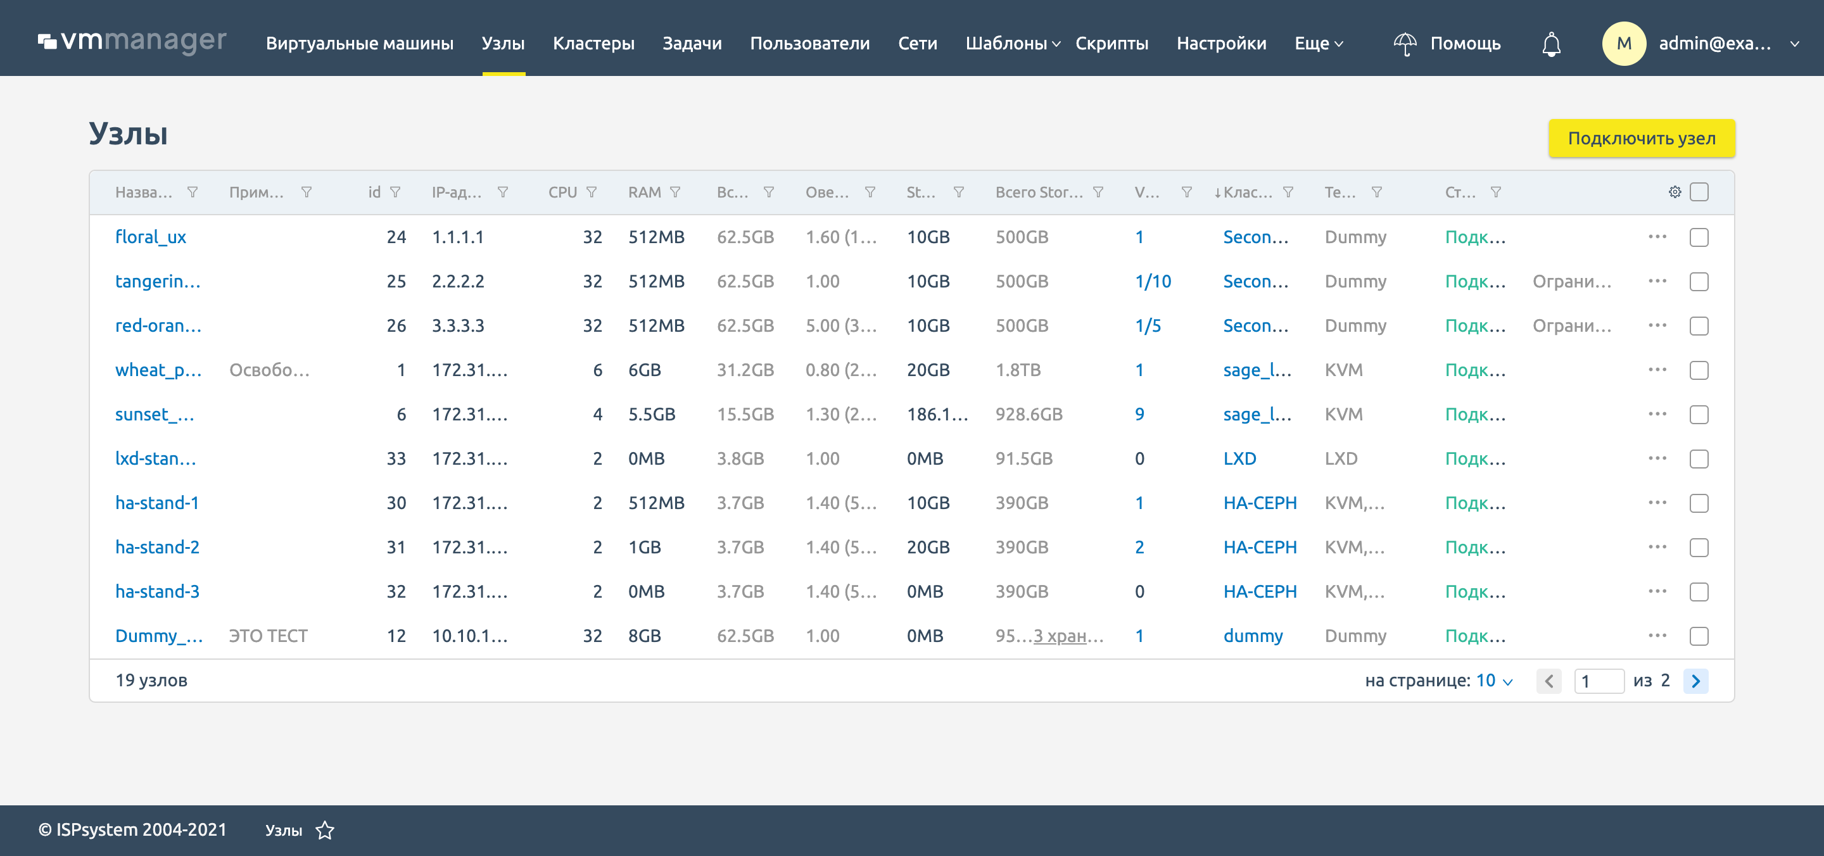Open actions menu for Dummy_… row
Image resolution: width=1824 pixels, height=856 pixels.
(1657, 635)
